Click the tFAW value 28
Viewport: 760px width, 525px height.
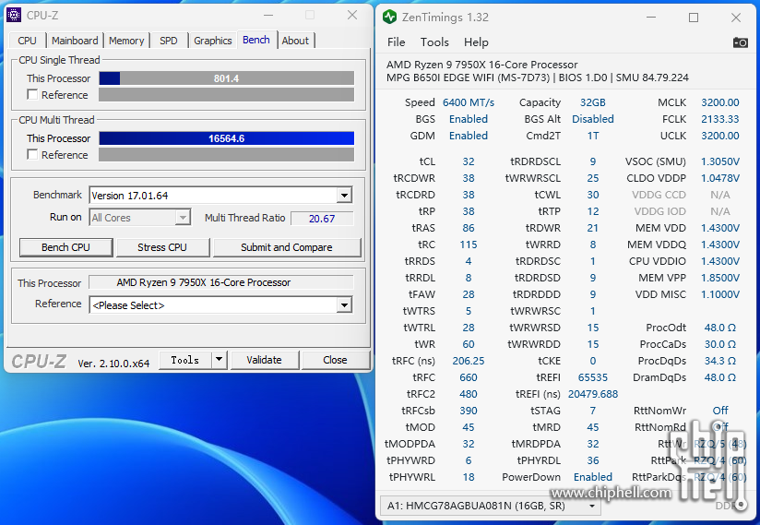click(469, 294)
